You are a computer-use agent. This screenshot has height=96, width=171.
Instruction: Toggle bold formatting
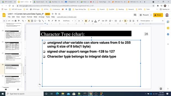(86, 21)
